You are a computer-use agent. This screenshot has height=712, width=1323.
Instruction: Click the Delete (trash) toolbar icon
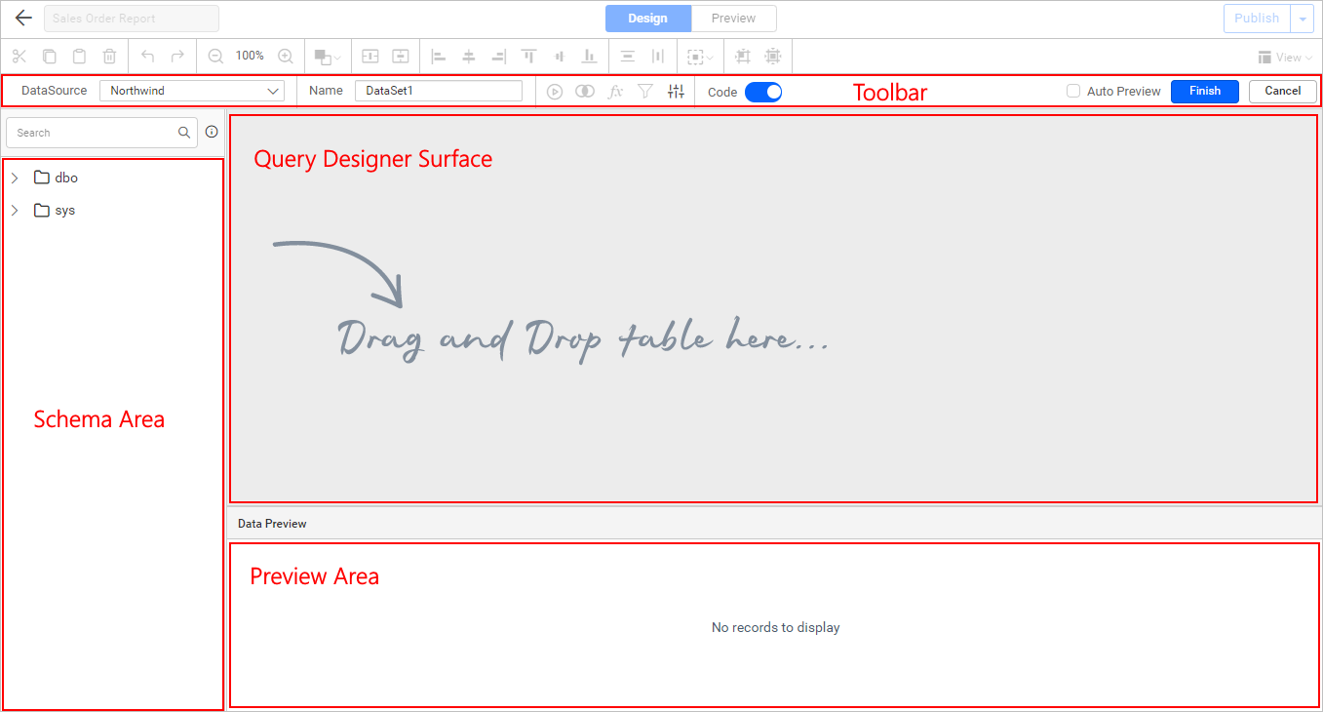coord(108,56)
